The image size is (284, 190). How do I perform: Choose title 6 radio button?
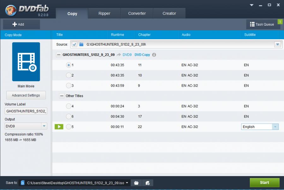(68, 116)
